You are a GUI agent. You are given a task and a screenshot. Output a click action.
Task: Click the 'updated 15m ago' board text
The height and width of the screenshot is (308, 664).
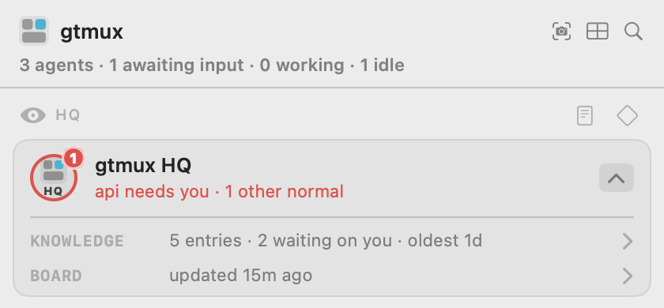point(240,276)
